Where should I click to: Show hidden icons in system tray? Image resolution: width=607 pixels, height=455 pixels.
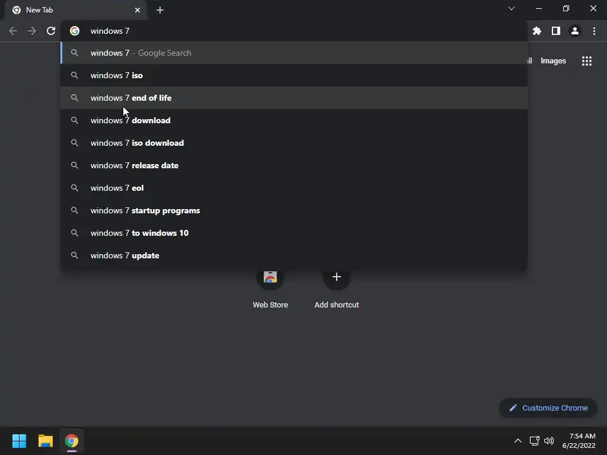(x=517, y=441)
